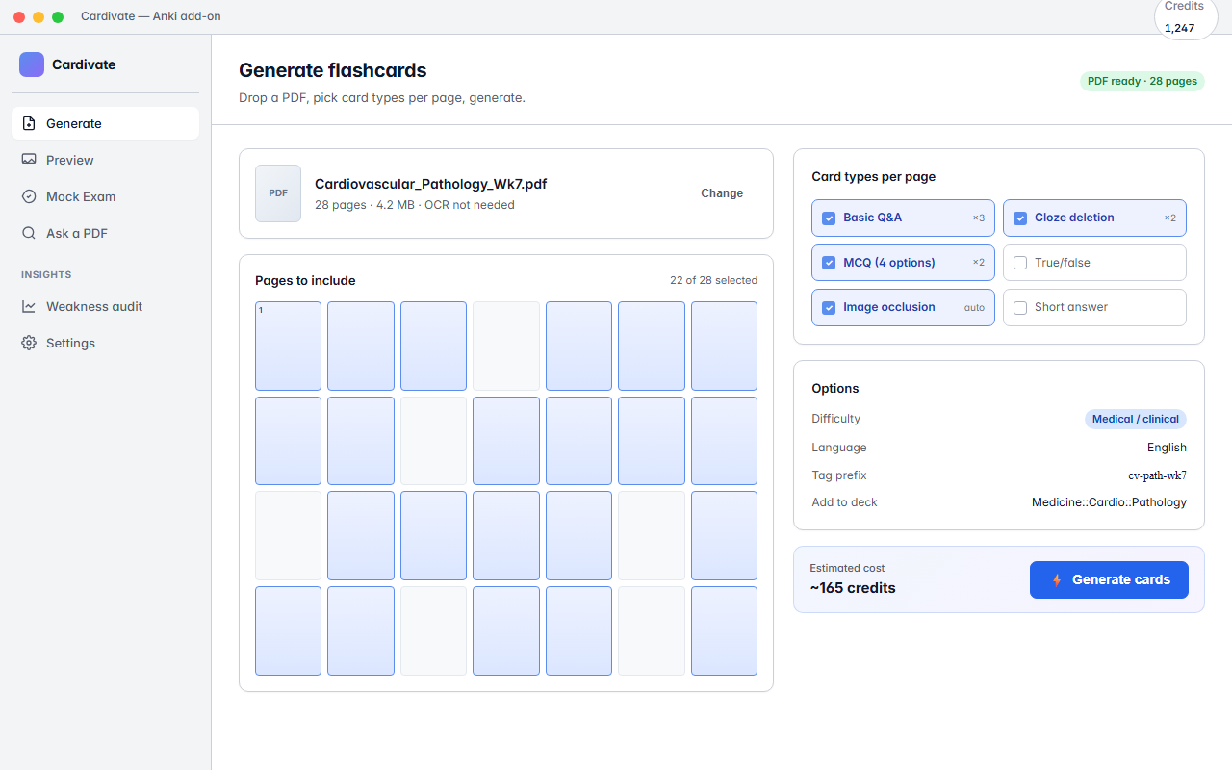
Task: Click the Generate file icon in sidebar
Action: [x=29, y=123]
